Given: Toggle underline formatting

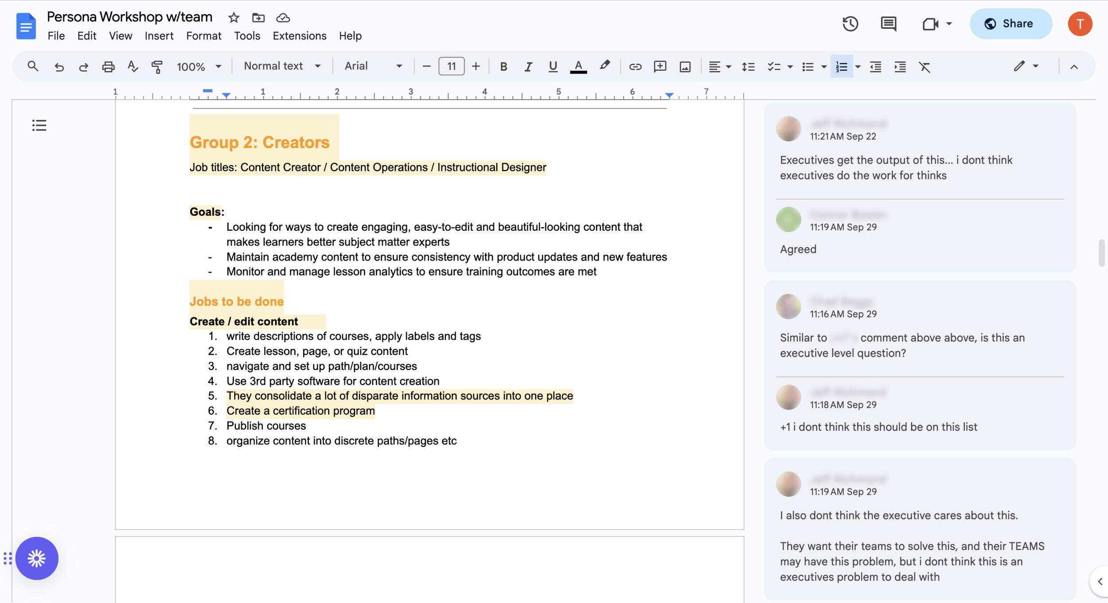Looking at the screenshot, I should [x=553, y=66].
